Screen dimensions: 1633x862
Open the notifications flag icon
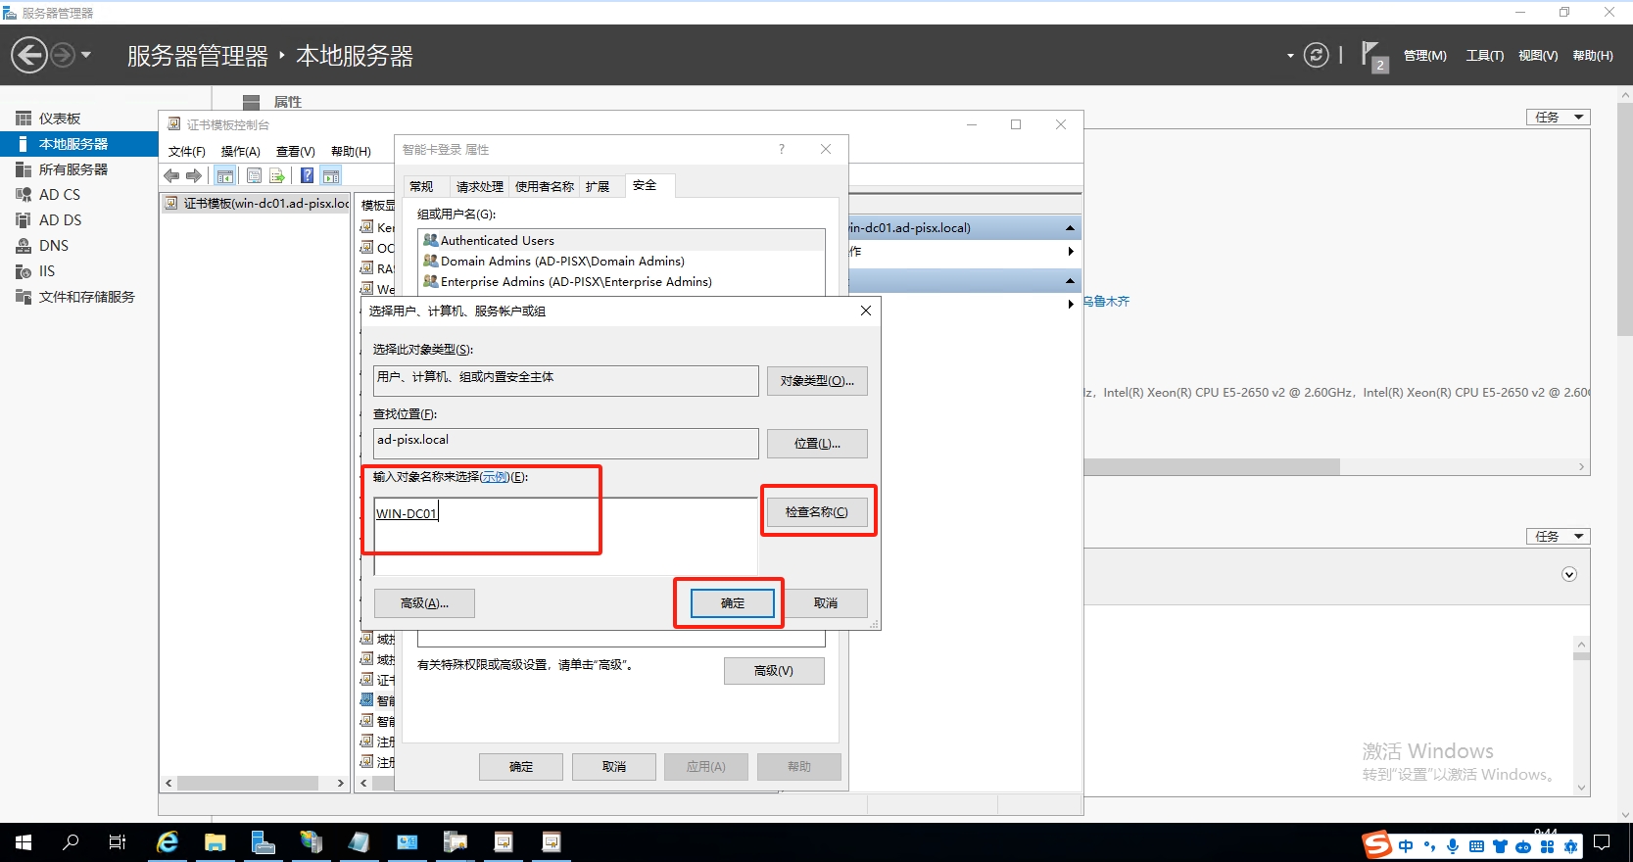[x=1372, y=55]
